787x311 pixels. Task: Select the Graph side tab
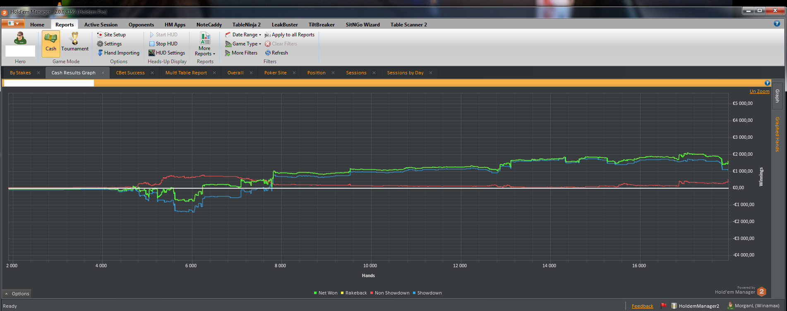[x=777, y=96]
